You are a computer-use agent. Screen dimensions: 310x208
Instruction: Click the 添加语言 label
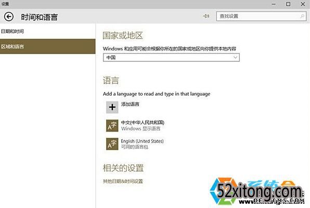pyautogui.click(x=130, y=104)
